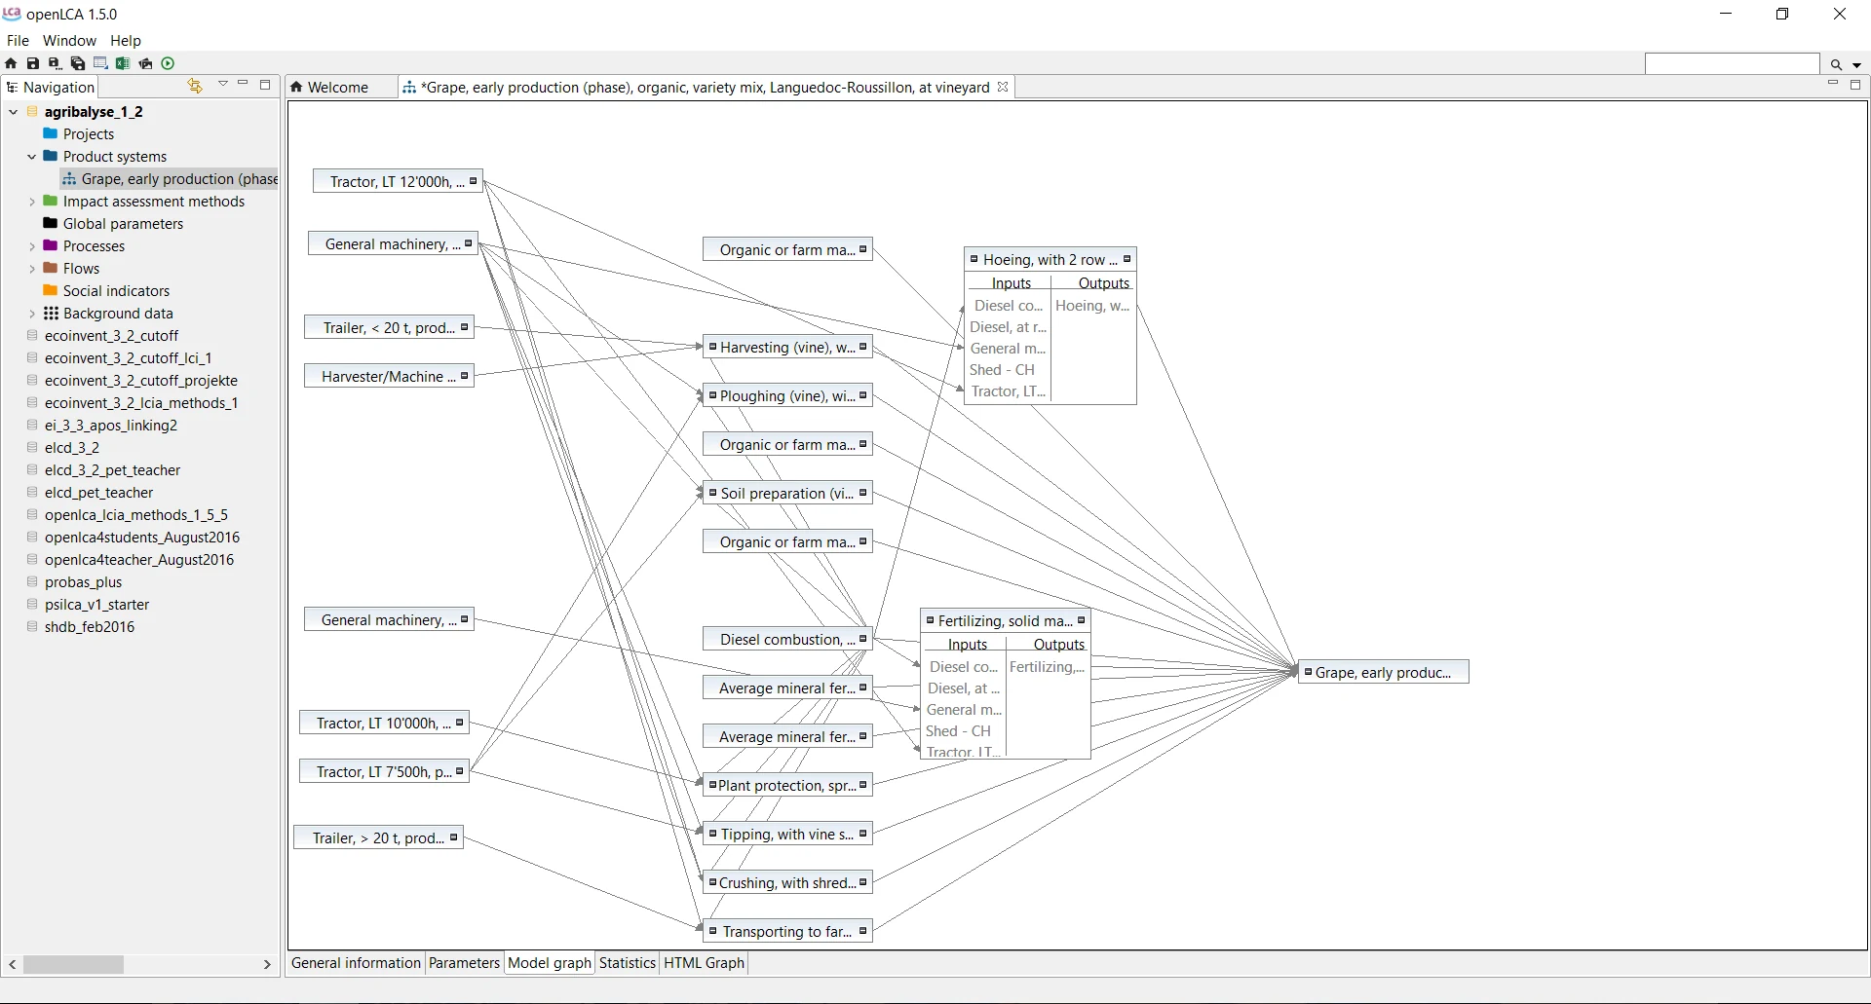Open the Navigation view menu dropdown arrow
The width and height of the screenshot is (1871, 1004).
point(223,84)
